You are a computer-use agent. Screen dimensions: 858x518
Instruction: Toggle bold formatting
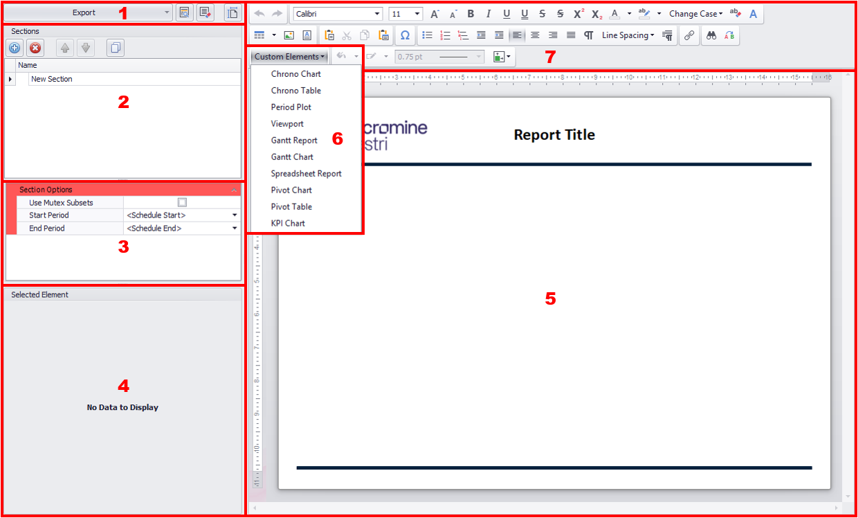(x=471, y=14)
